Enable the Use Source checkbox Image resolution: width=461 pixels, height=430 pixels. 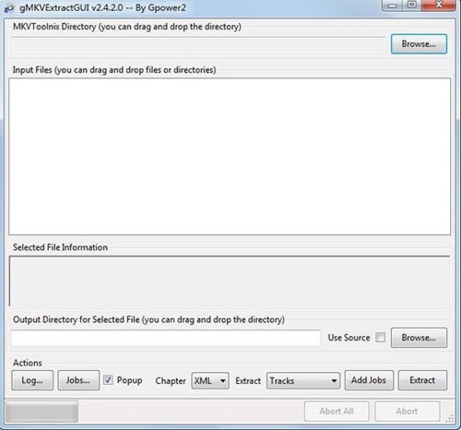coord(381,338)
